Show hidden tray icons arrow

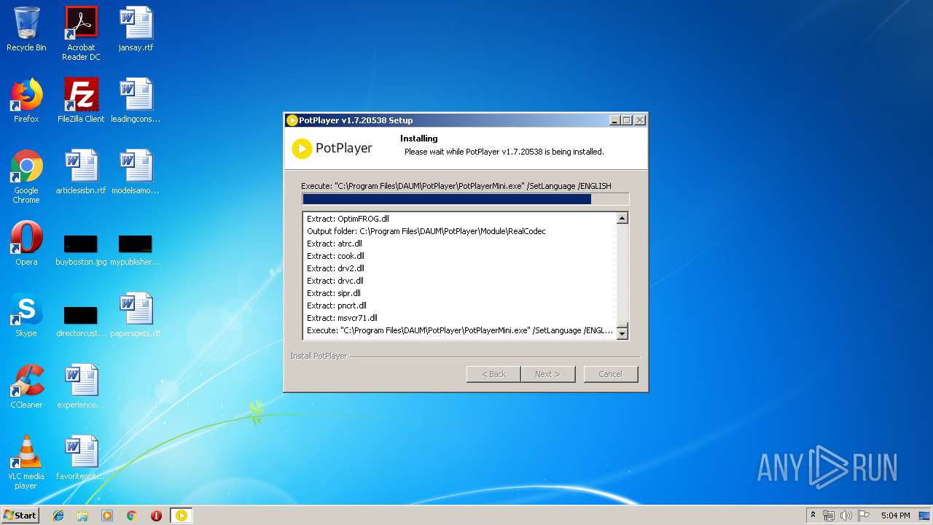click(813, 516)
